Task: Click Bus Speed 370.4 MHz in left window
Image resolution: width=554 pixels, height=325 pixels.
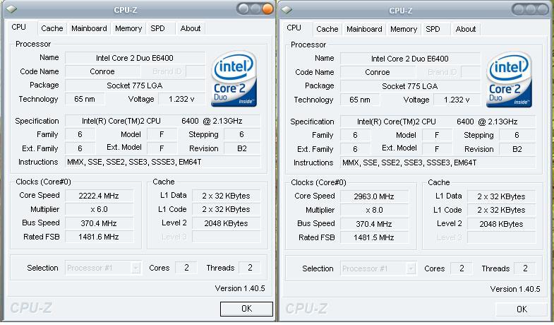Action: point(99,223)
